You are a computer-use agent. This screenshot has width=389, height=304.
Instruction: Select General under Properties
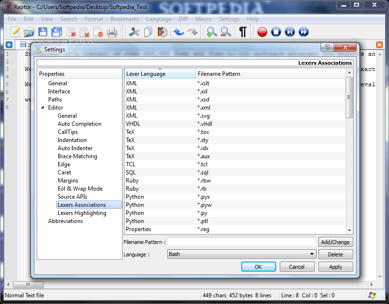pos(58,83)
